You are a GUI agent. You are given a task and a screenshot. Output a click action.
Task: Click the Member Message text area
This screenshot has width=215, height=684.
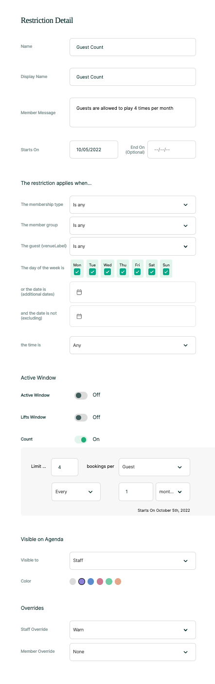tap(133, 113)
